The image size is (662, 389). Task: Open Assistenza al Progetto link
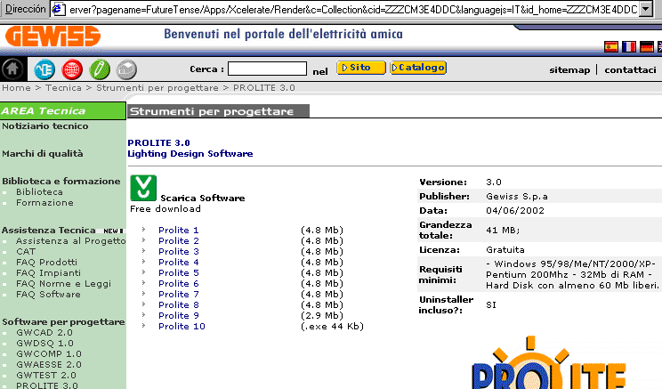click(x=71, y=241)
